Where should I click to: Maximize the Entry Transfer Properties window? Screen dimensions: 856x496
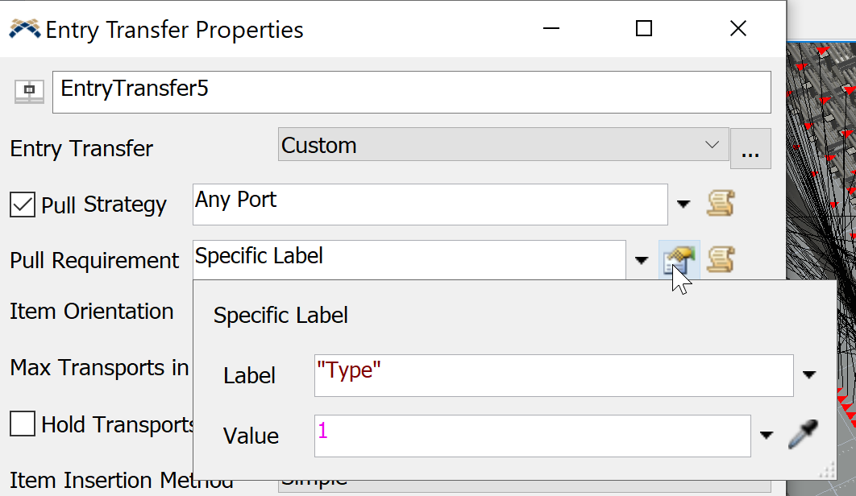click(644, 28)
